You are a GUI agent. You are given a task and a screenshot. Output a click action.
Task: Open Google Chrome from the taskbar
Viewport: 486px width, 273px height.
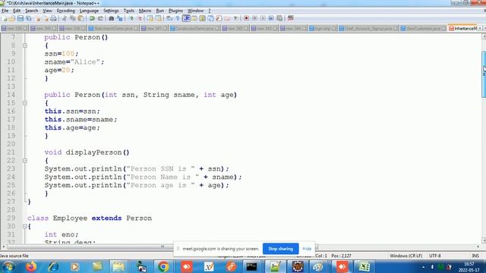pyautogui.click(x=163, y=267)
